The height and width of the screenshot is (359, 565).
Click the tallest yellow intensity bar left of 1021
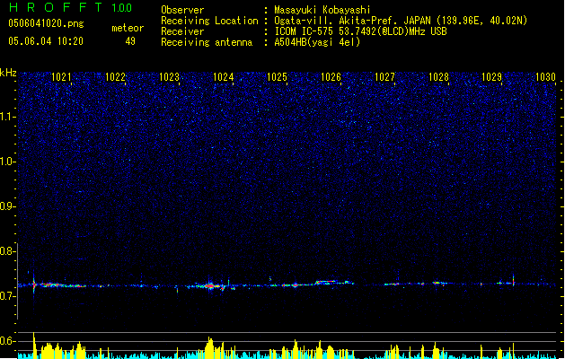(34, 346)
